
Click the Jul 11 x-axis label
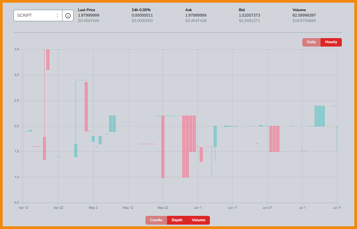[x=337, y=208]
